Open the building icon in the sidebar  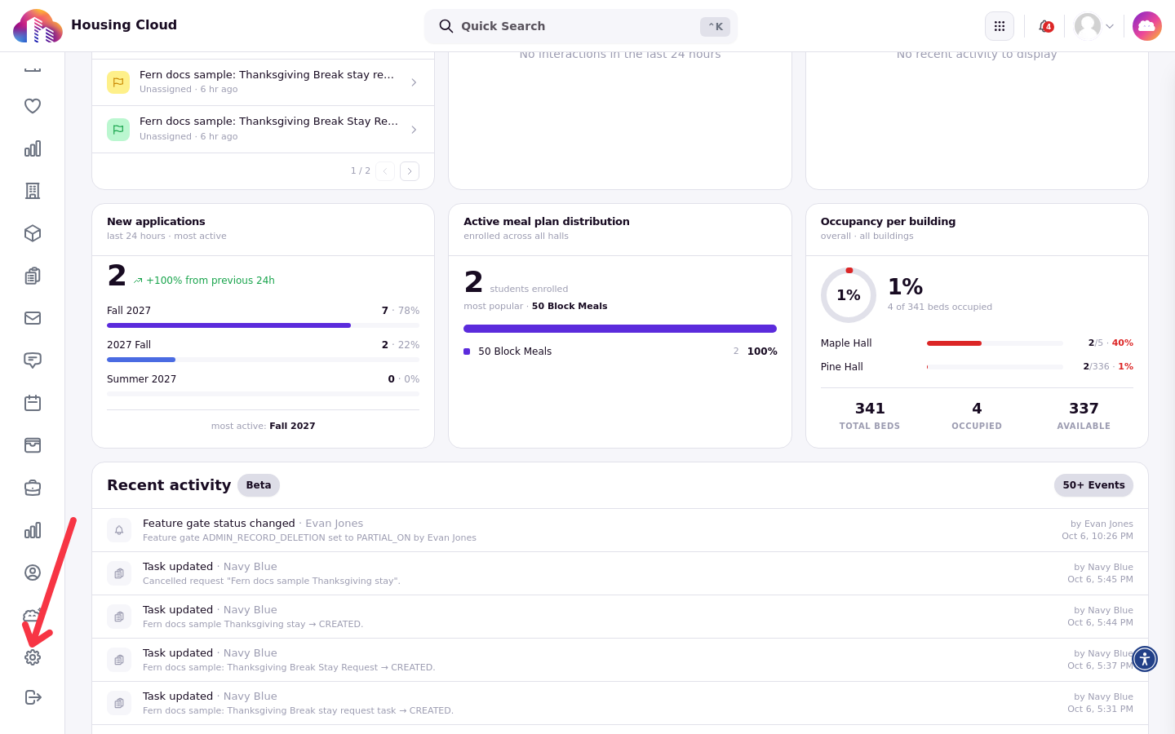point(33,191)
